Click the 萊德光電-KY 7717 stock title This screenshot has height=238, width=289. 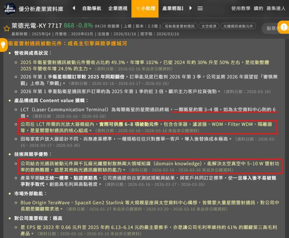[x=37, y=26]
